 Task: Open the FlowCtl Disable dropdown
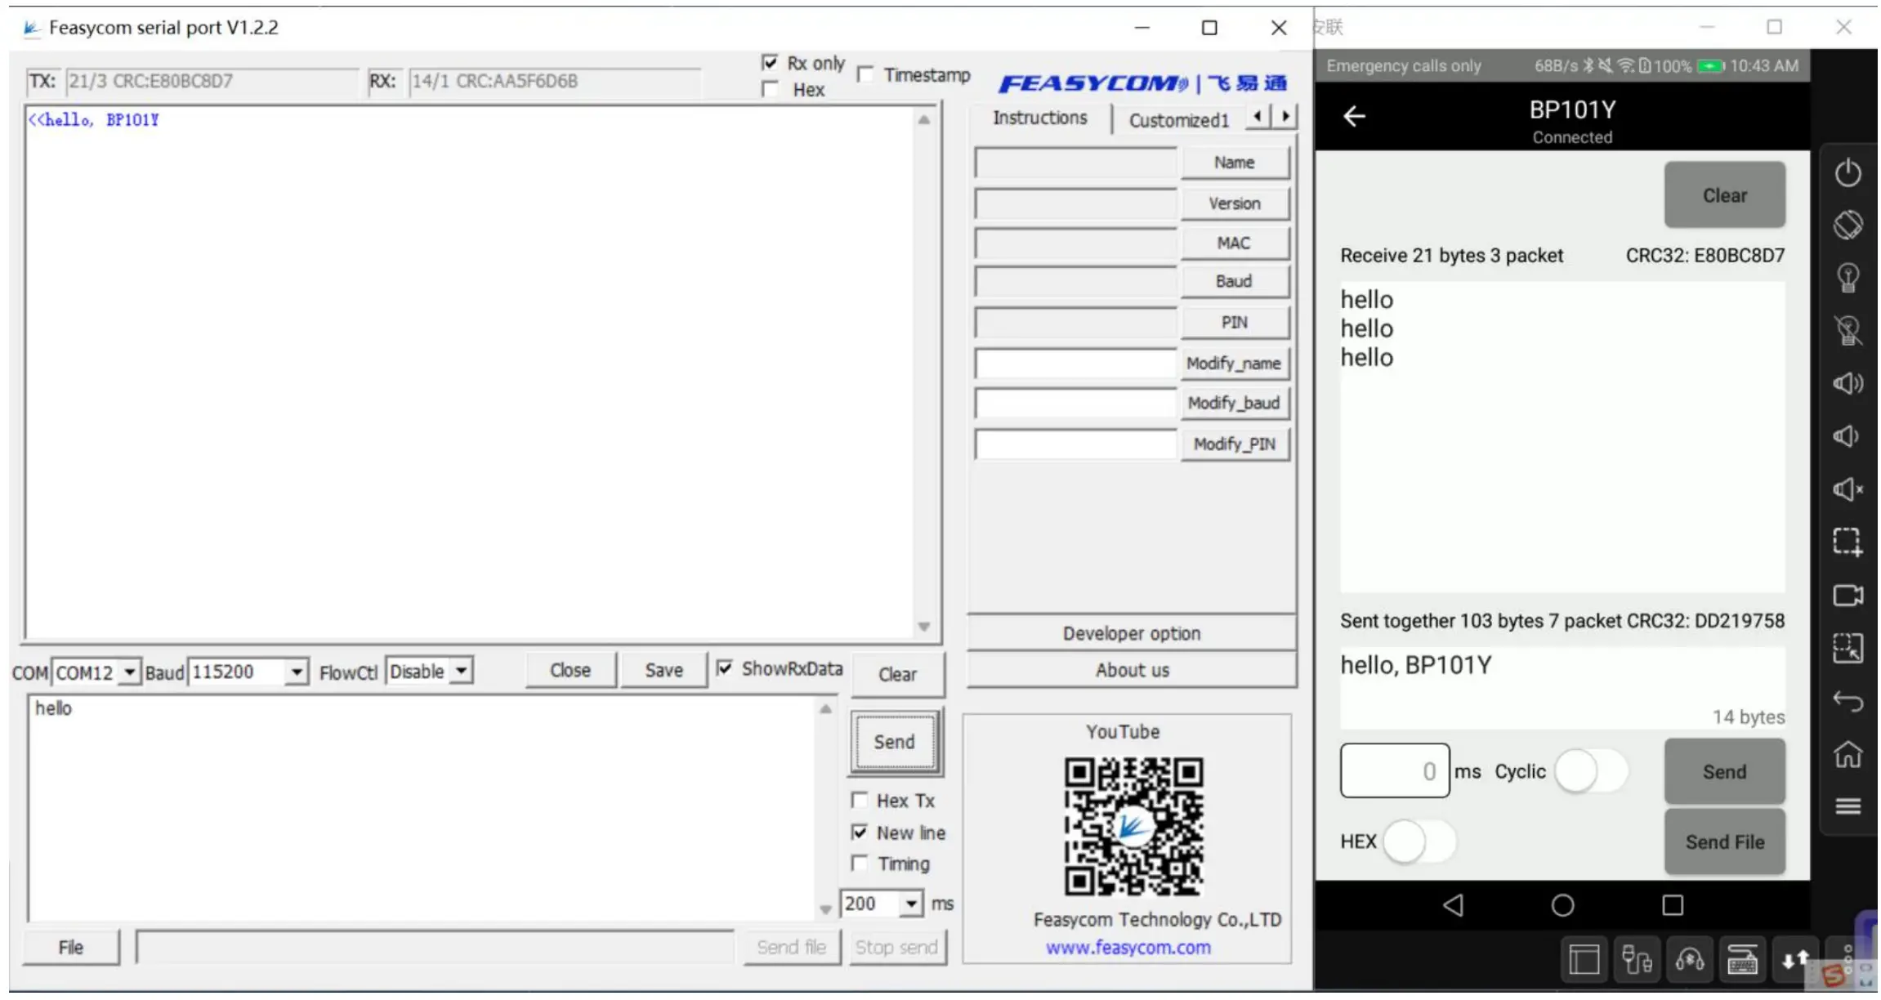coord(462,672)
